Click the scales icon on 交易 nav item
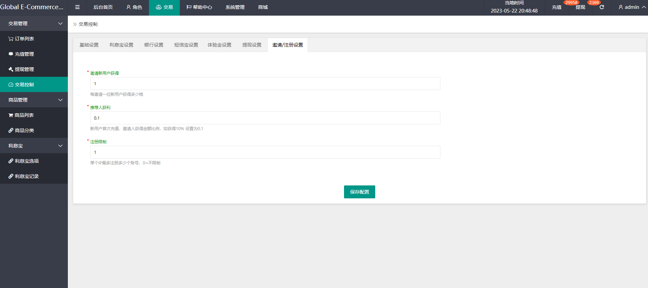This screenshot has height=288, width=648. [x=158, y=7]
